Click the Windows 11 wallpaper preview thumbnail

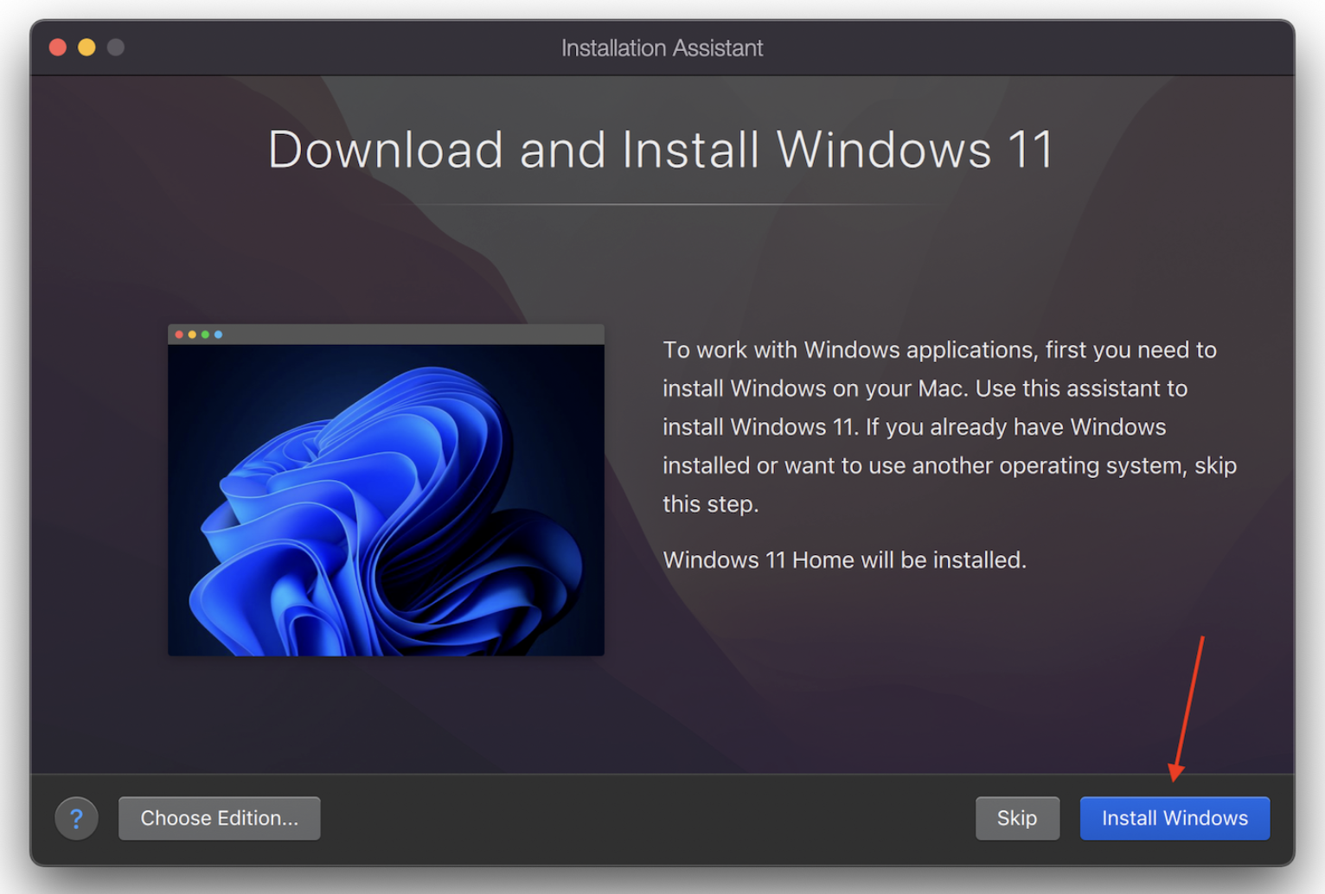[x=386, y=490]
